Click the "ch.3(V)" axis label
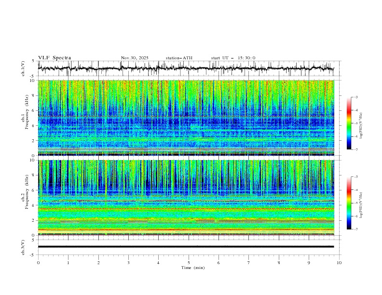382x295 pixels. pos(23,247)
